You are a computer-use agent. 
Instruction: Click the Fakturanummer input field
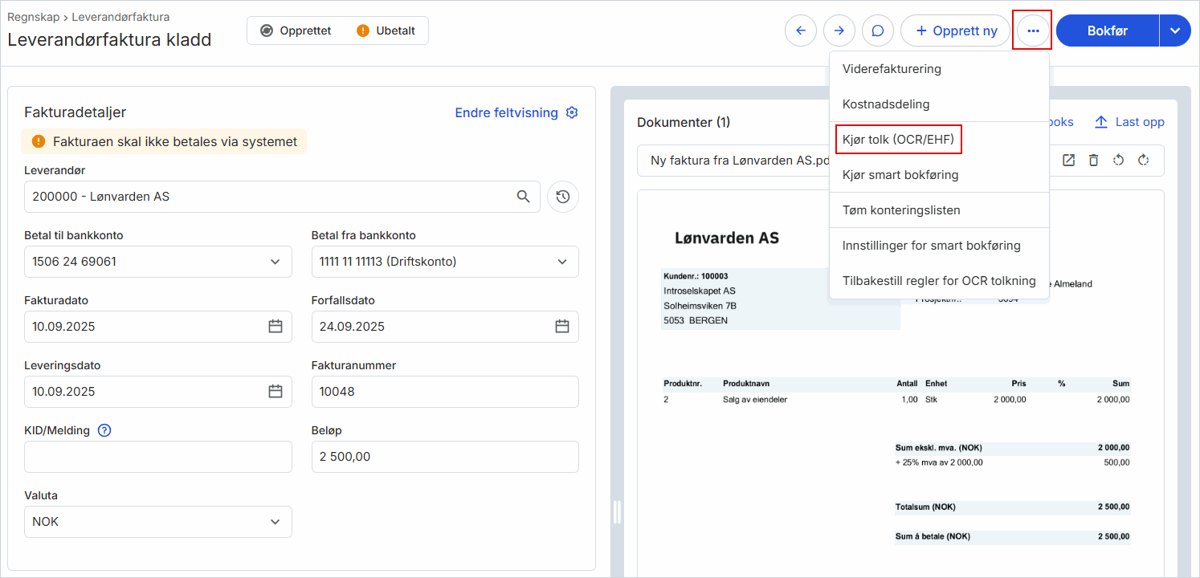tap(445, 392)
